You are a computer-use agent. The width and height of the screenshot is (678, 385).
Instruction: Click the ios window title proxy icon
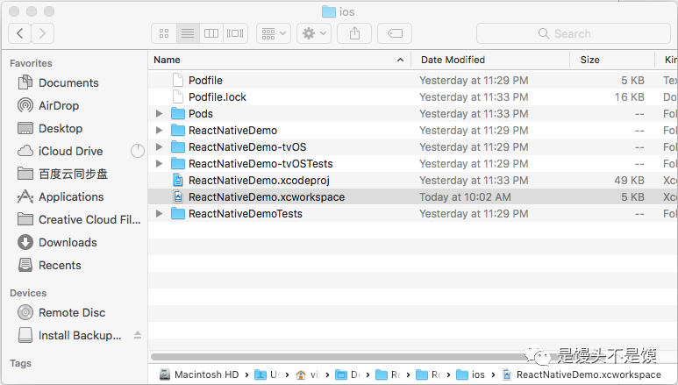tap(329, 11)
